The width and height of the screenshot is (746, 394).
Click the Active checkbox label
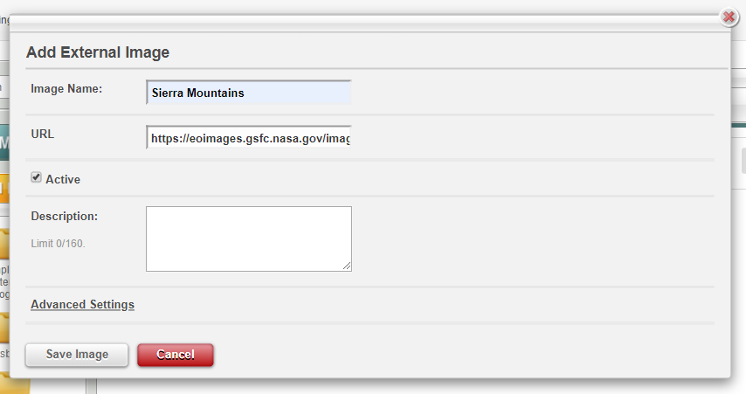[63, 179]
